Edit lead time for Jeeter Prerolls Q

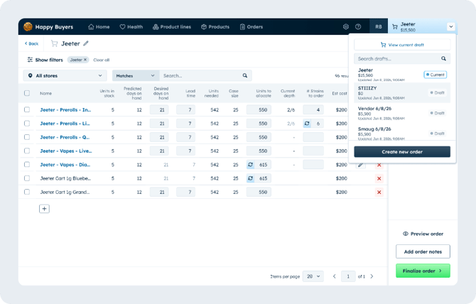(x=186, y=137)
